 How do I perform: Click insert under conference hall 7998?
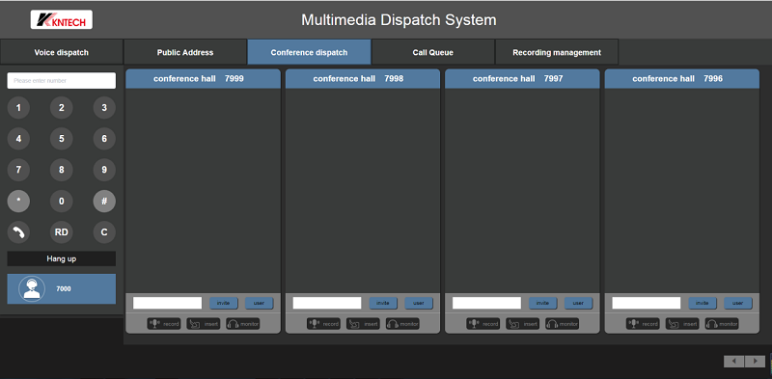[x=363, y=324]
